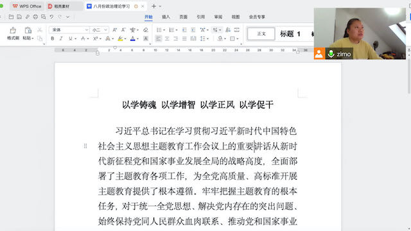
Task: Click the increase font size icon
Action: [114, 30]
